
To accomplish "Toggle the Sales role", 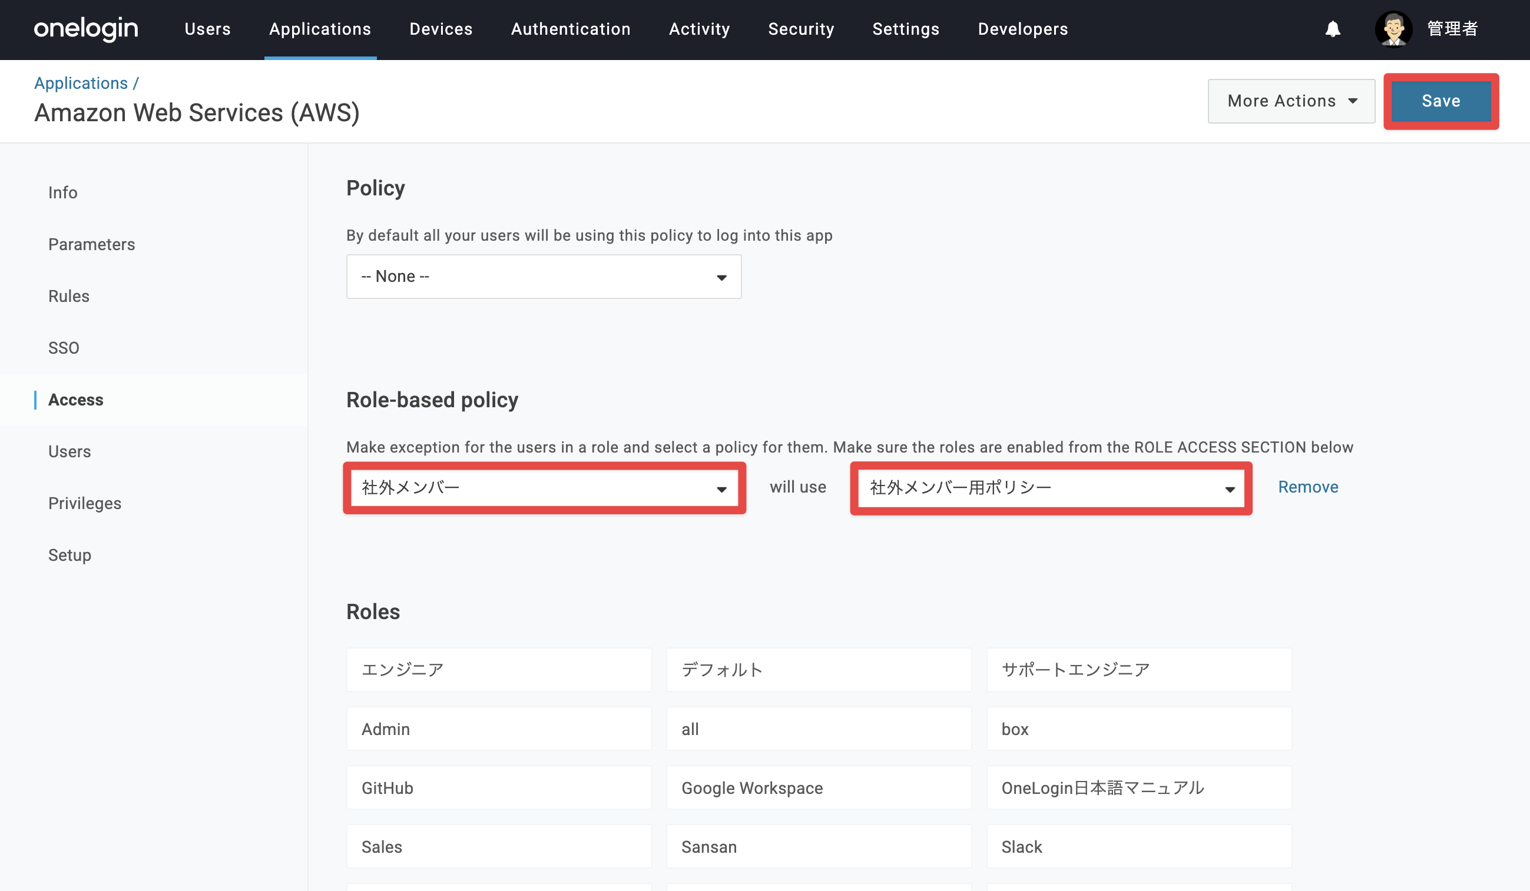I will click(499, 846).
